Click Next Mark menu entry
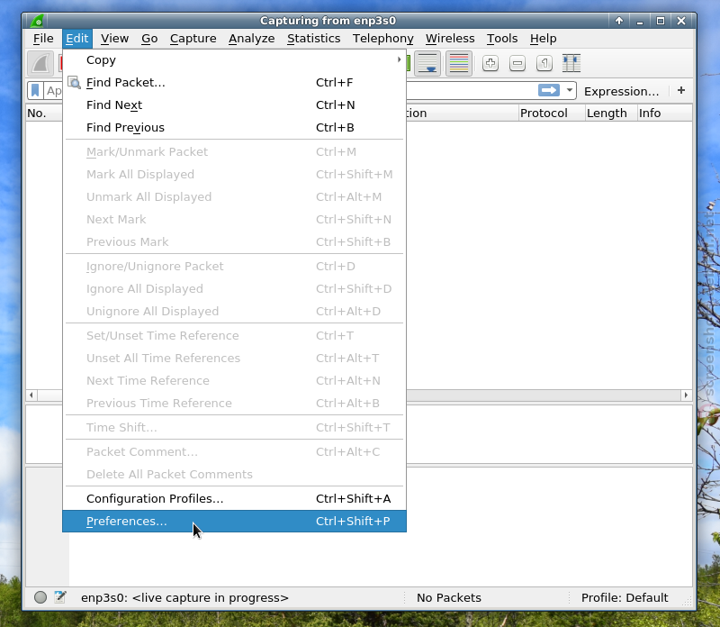 pos(234,219)
